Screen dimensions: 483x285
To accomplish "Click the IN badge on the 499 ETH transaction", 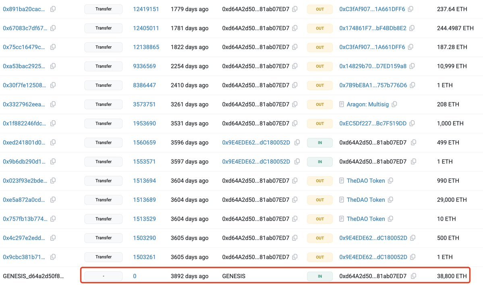I will coord(319,142).
